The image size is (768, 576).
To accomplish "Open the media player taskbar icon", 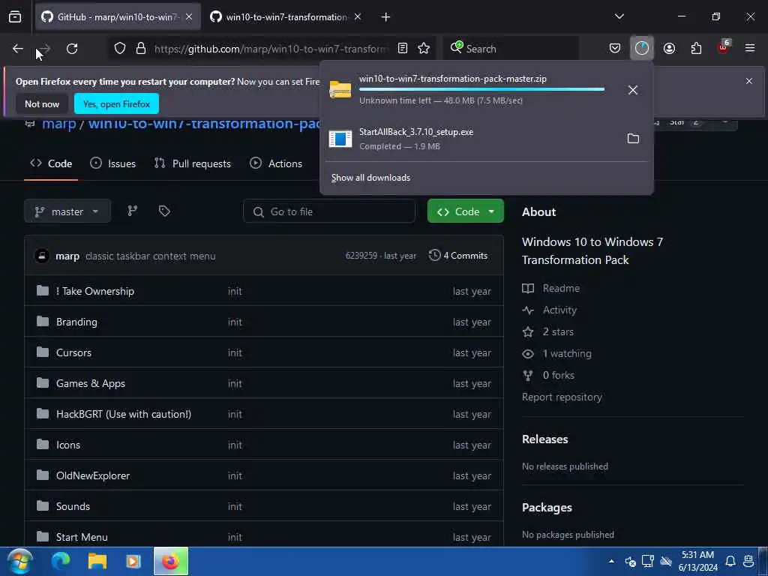I will click(133, 561).
